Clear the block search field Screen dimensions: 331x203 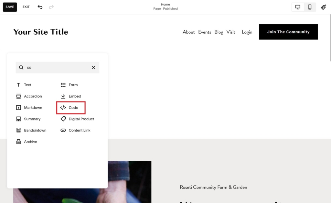click(93, 67)
